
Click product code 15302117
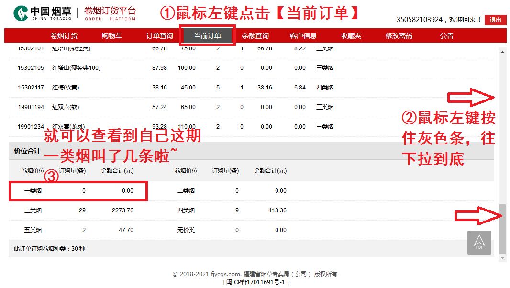tap(31, 87)
